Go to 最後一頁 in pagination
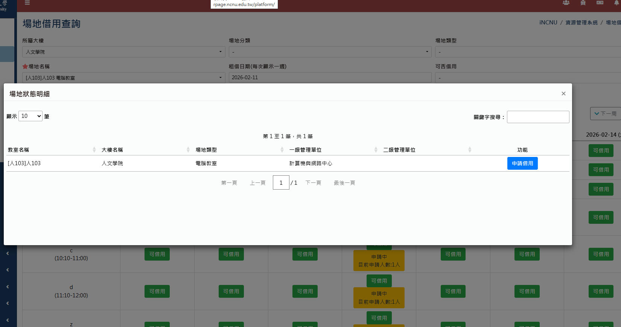621x327 pixels. (x=344, y=183)
